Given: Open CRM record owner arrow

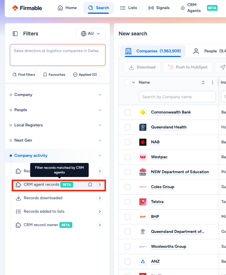Looking at the screenshot, I should 100,225.
